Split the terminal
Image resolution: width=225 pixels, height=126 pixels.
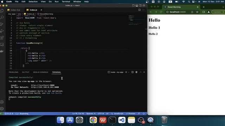[x=133, y=72]
